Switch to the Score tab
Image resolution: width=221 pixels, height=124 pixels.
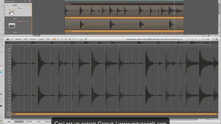(x=39, y=122)
